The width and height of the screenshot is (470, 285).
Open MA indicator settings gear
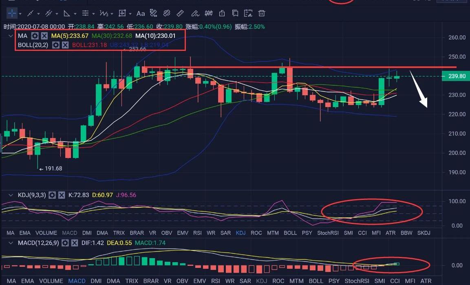[x=35, y=36]
